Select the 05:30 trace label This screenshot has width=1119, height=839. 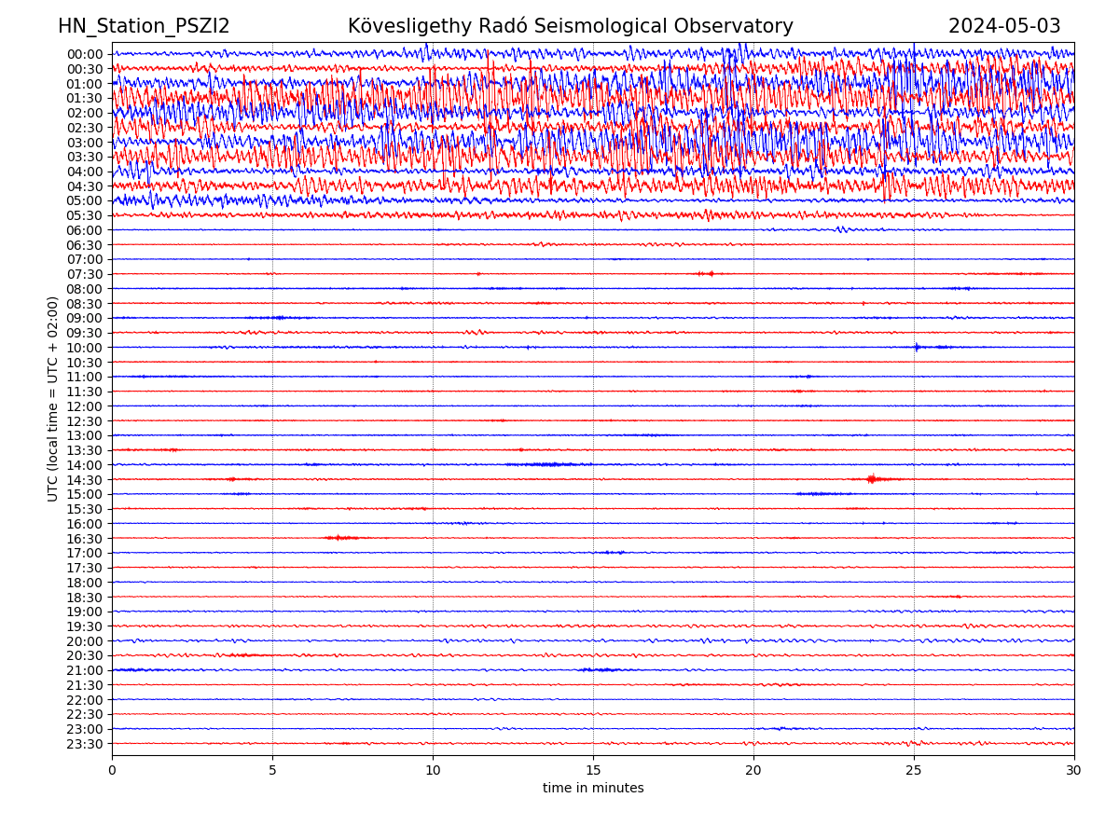tap(84, 215)
